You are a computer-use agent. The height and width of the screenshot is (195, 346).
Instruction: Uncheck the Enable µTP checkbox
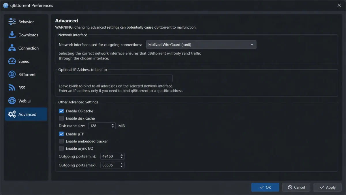coord(61,134)
